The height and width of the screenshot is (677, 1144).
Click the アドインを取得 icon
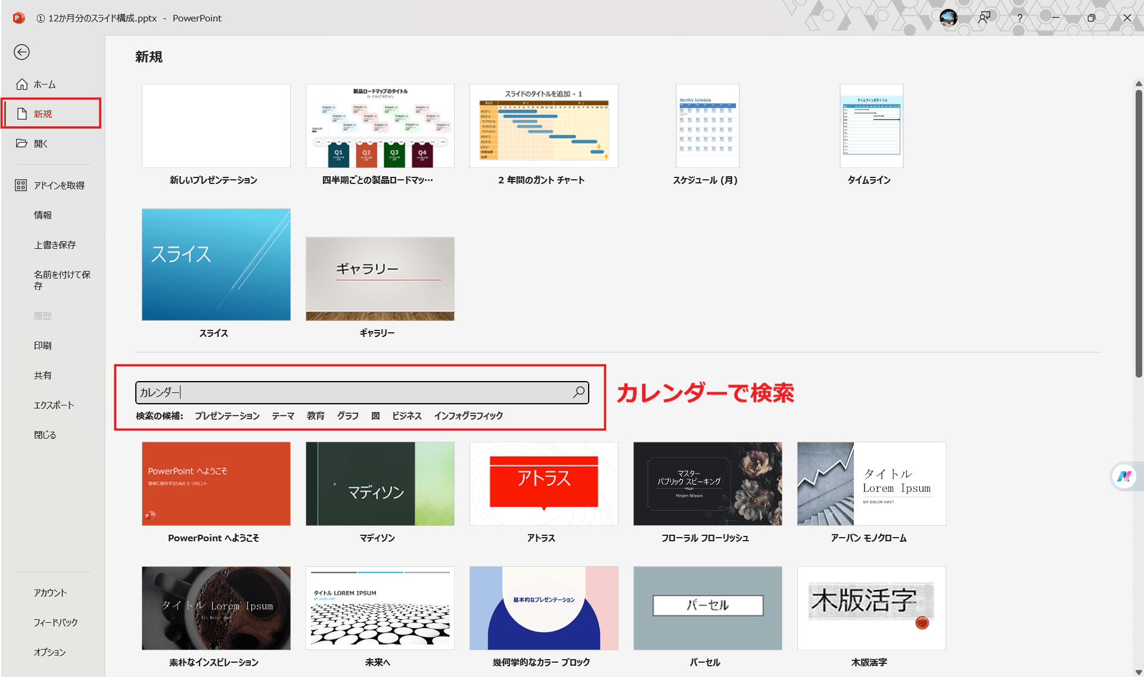point(22,185)
